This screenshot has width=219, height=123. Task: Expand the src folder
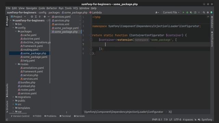13,104
